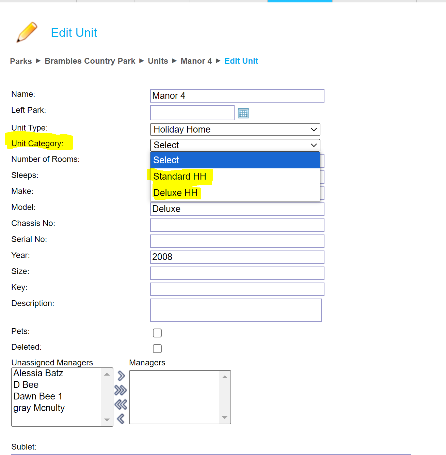Expand the Unit Type dropdown

[x=235, y=130]
